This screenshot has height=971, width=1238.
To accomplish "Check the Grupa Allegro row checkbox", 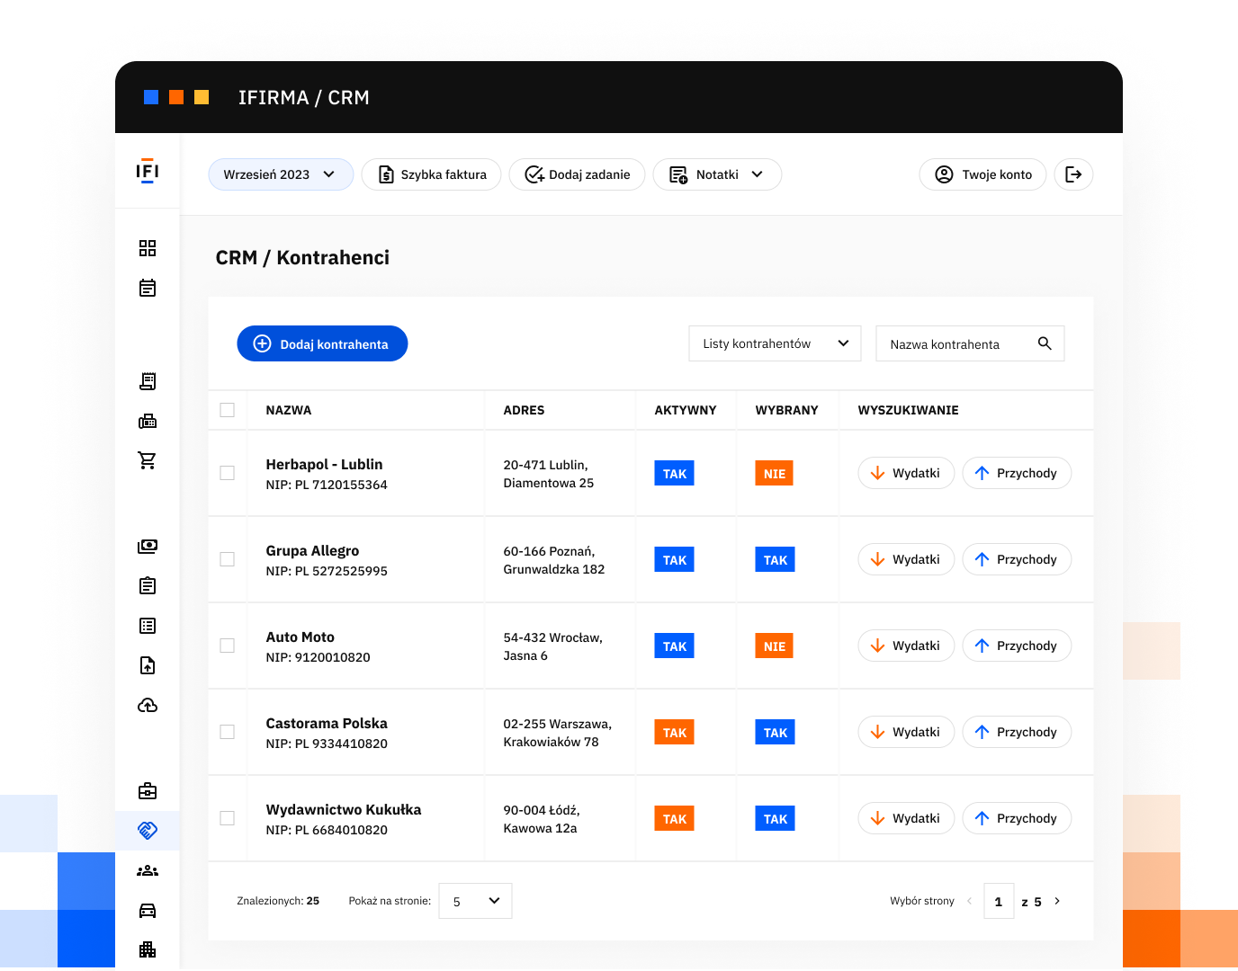I will pyautogui.click(x=228, y=559).
